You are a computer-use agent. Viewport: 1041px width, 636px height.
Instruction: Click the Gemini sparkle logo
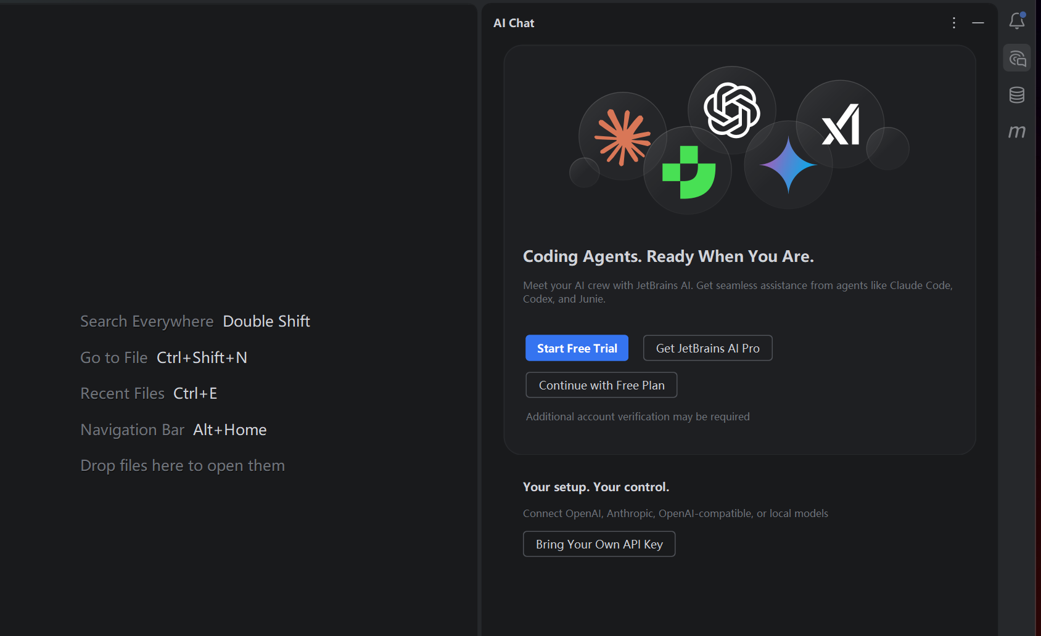tap(789, 165)
